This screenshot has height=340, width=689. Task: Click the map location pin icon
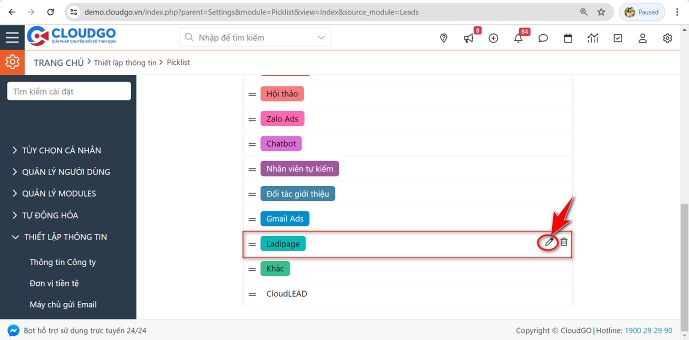point(443,38)
